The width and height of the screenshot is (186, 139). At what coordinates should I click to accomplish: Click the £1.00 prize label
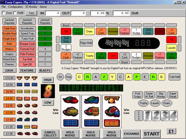click(x=9, y=134)
